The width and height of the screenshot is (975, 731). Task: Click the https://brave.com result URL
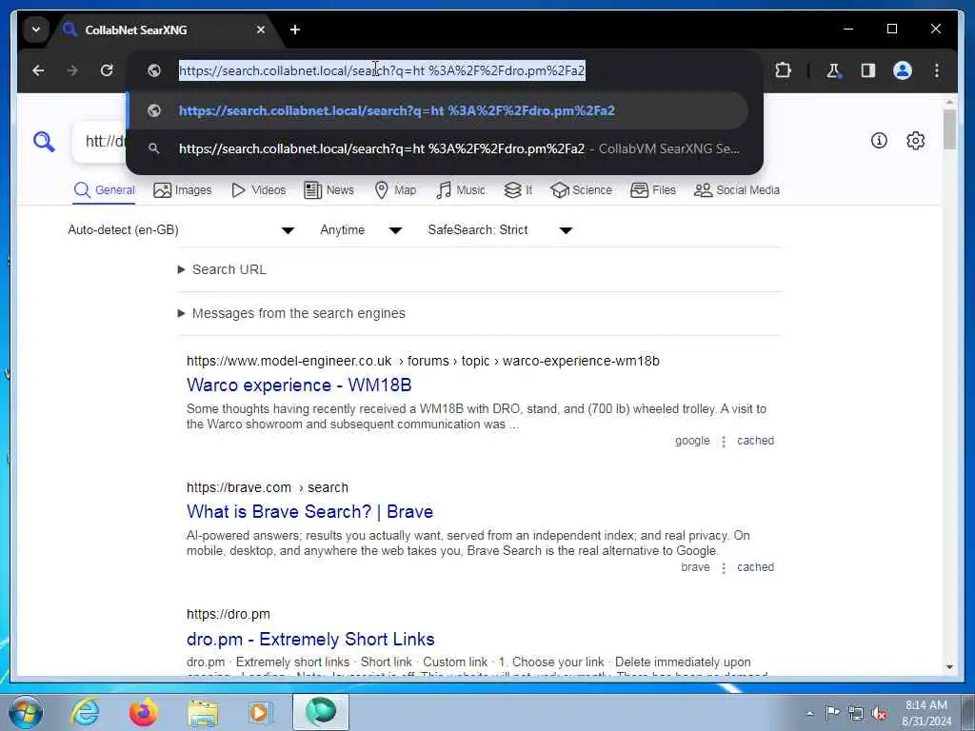click(x=268, y=488)
